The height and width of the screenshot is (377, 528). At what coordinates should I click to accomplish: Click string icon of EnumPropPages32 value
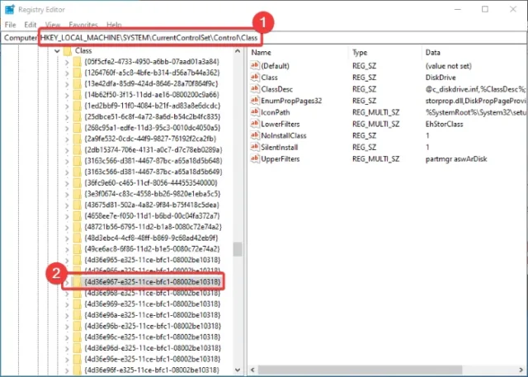point(255,101)
